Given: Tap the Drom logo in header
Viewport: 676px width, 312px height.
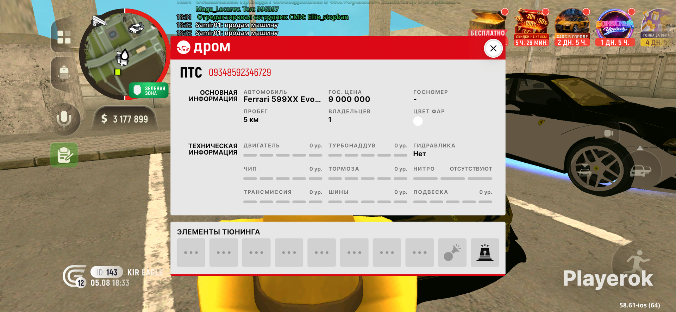Looking at the screenshot, I should pyautogui.click(x=204, y=47).
